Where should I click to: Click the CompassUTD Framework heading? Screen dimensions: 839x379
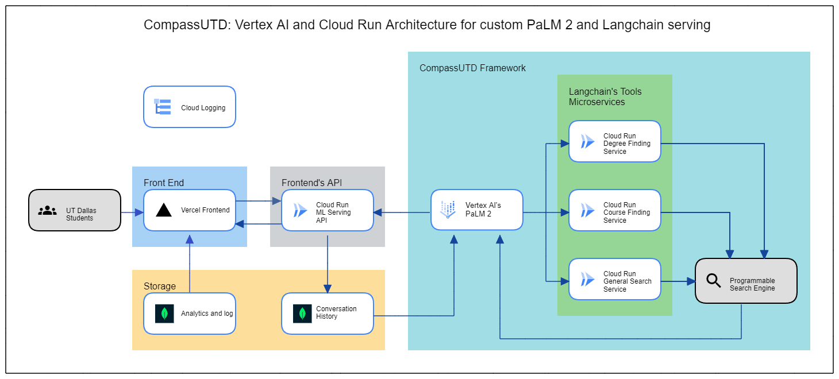pos(472,68)
